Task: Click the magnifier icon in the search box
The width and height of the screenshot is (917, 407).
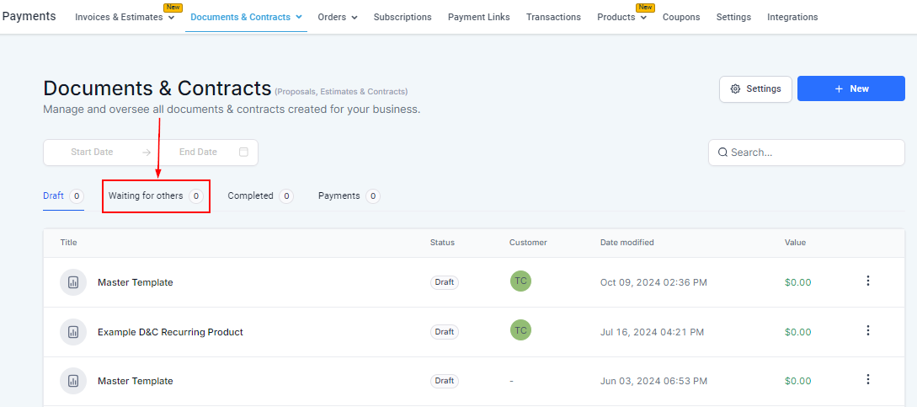Action: [x=722, y=153]
